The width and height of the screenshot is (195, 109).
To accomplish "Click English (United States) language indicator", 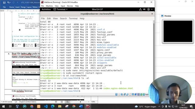I will click(x=28, y=102).
